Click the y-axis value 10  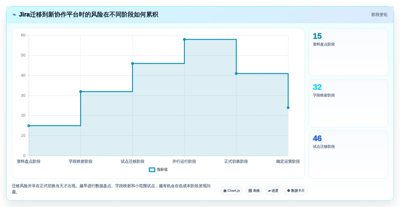click(x=23, y=136)
